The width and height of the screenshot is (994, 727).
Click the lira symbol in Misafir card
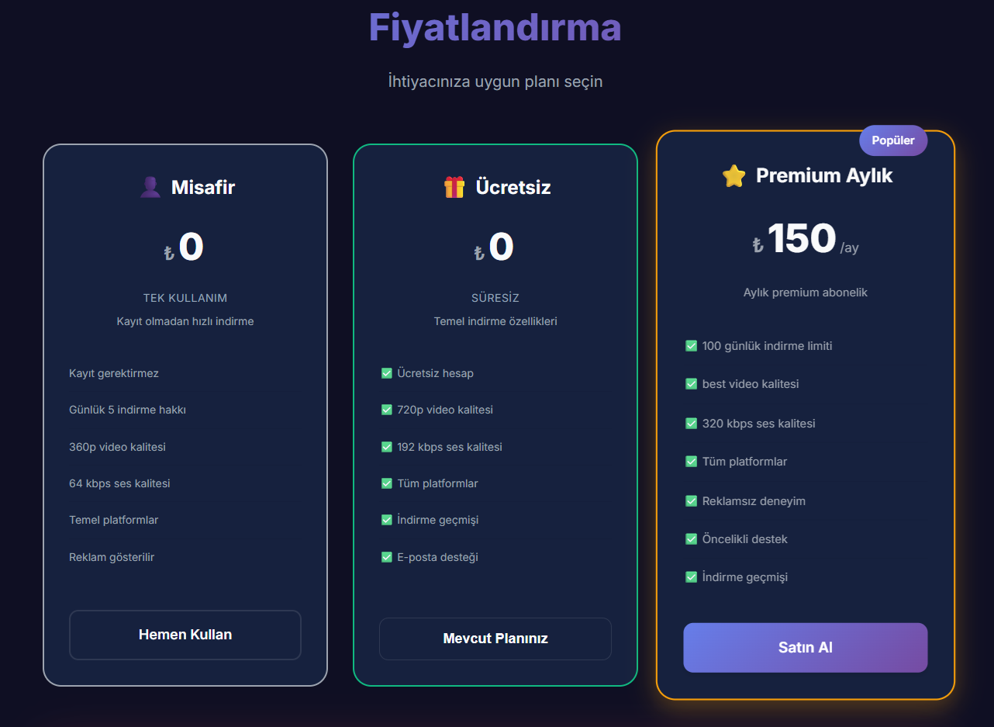pyautogui.click(x=169, y=253)
